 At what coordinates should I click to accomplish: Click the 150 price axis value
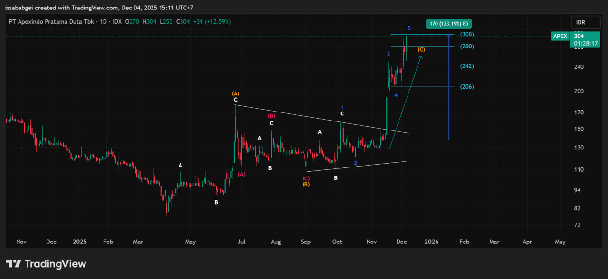coord(579,129)
